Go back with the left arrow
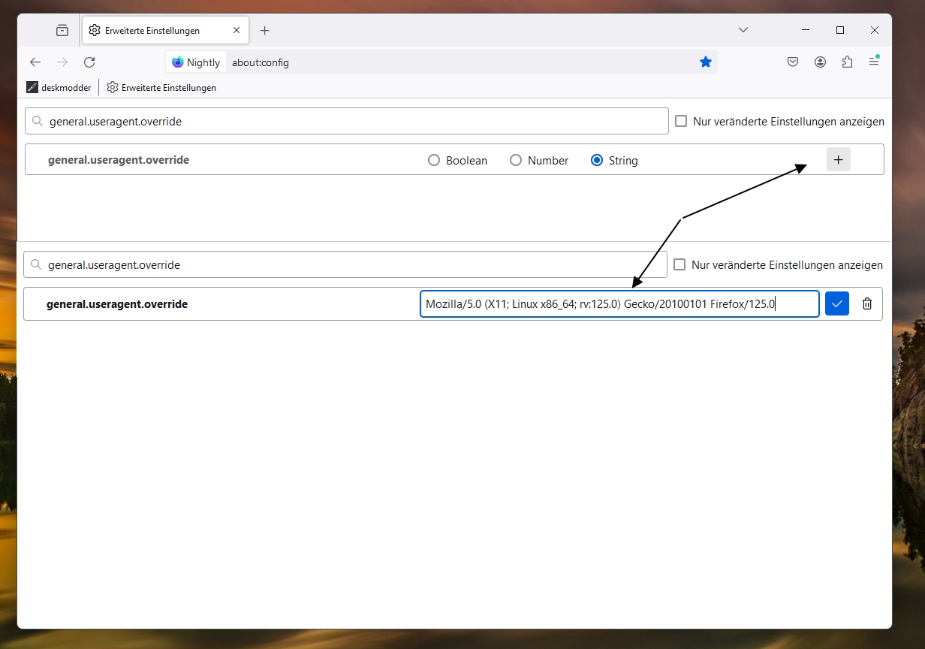925x649 pixels. tap(35, 62)
